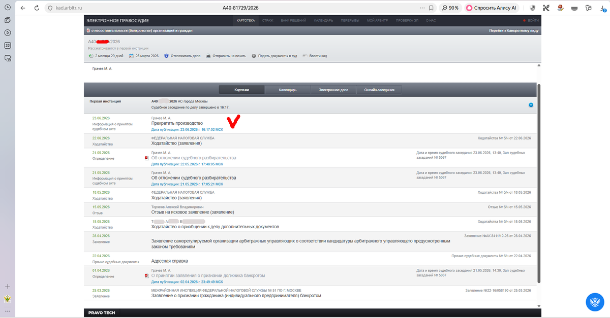Screen dimensions: 610x318
Task: Reload the page with the refresh icon
Action: [38, 8]
